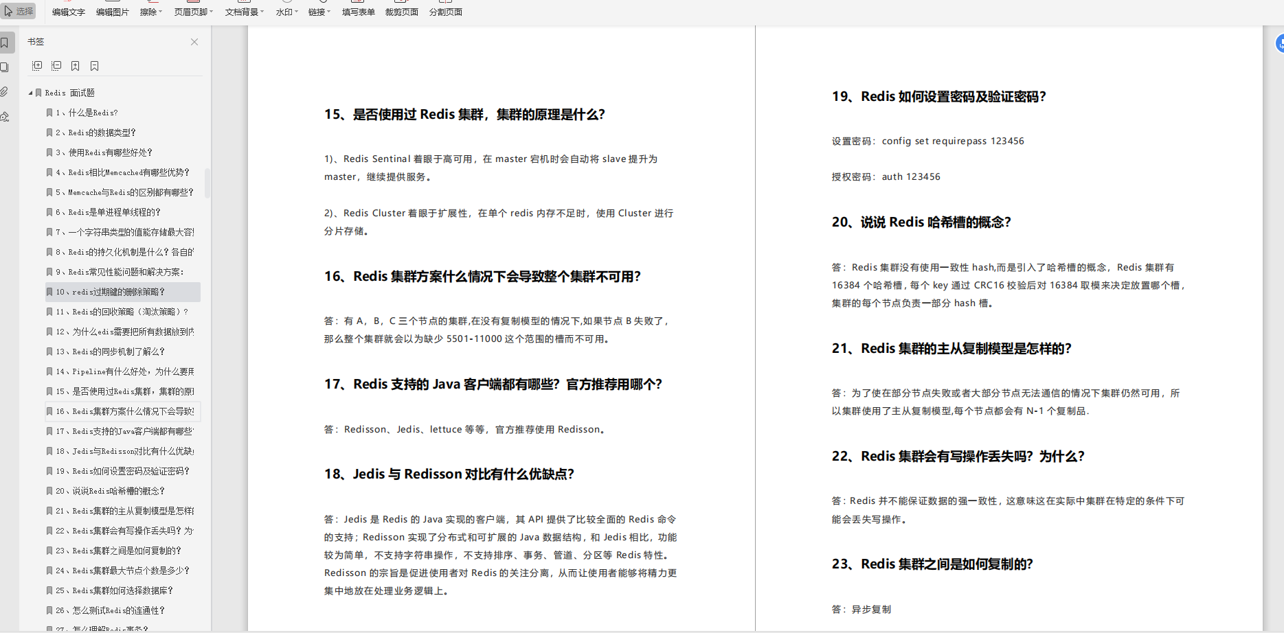Screen dimensions: 1284x633
Task: Go to bookmark 23、Redis集群之间是如何复制的?
Action: pyautogui.click(x=118, y=551)
